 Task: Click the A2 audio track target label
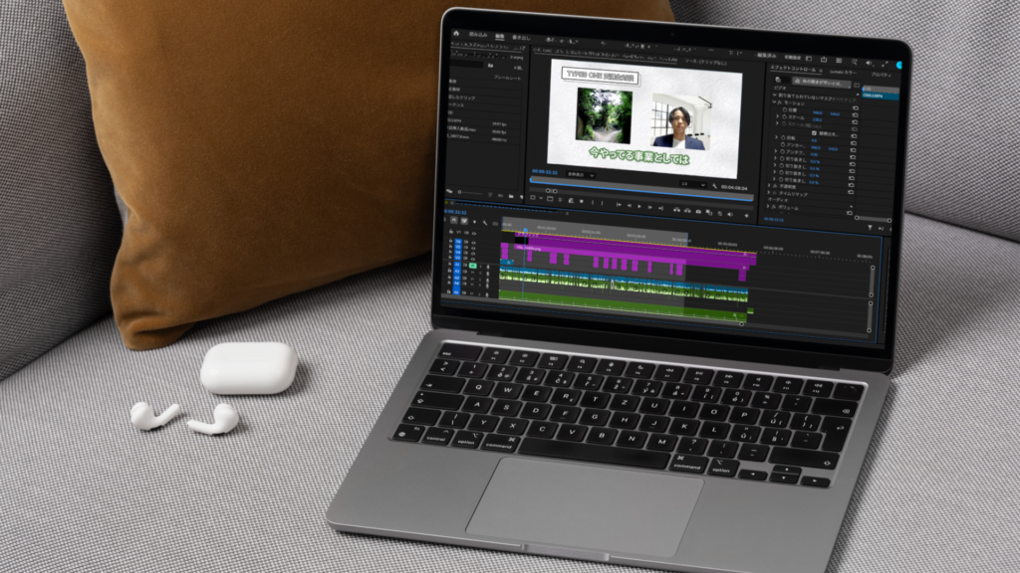click(x=457, y=271)
